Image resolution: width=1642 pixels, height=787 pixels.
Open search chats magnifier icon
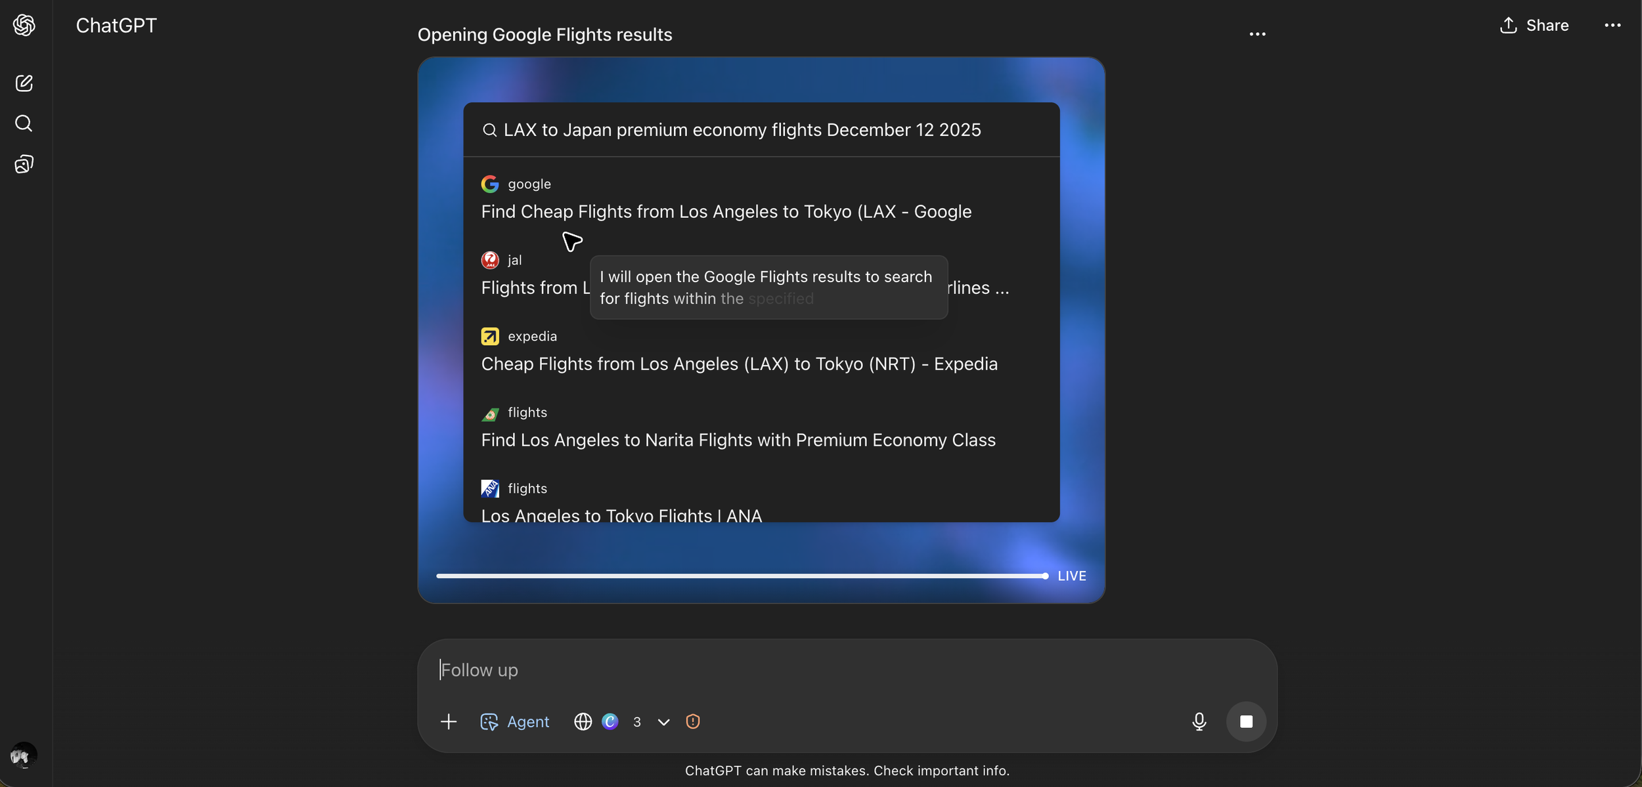click(x=24, y=123)
